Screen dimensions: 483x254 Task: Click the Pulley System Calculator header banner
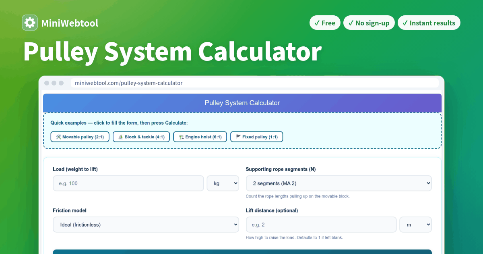pyautogui.click(x=242, y=103)
